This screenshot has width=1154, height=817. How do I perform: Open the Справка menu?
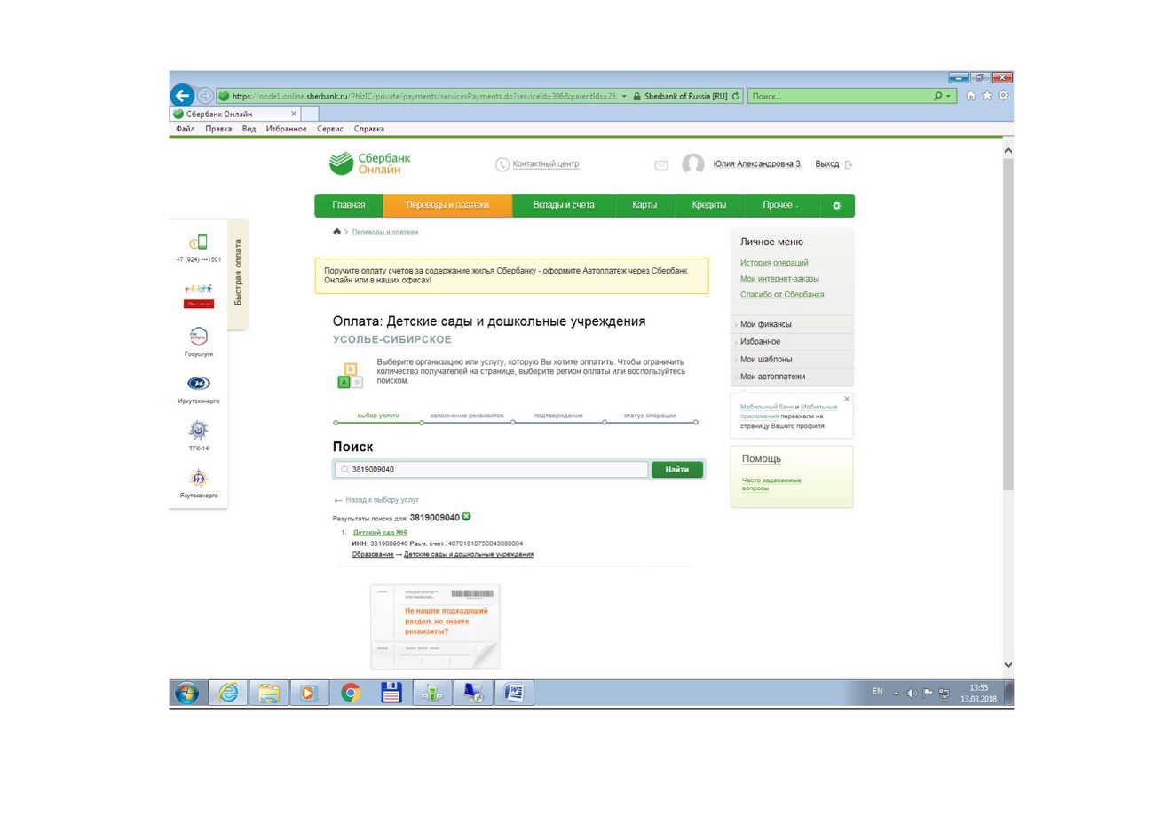pyautogui.click(x=369, y=129)
